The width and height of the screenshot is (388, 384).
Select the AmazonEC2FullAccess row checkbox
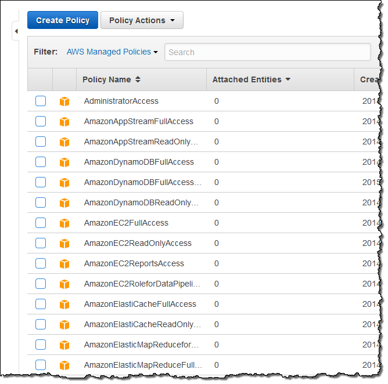point(41,223)
